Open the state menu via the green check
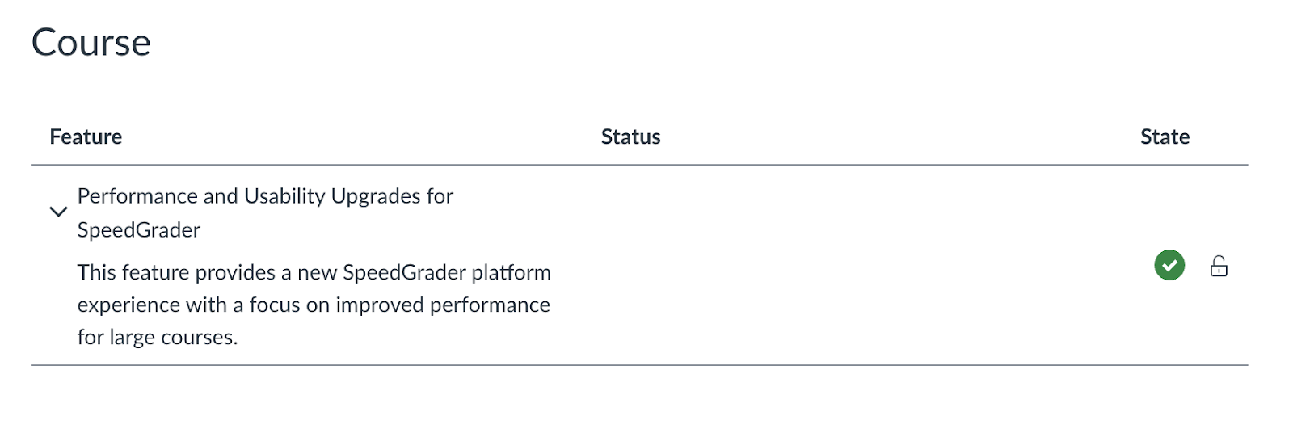This screenshot has height=433, width=1293. tap(1169, 265)
